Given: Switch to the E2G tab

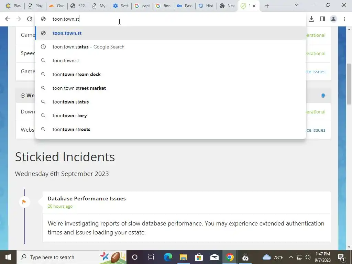Looking at the screenshot, I should pyautogui.click(x=78, y=6).
